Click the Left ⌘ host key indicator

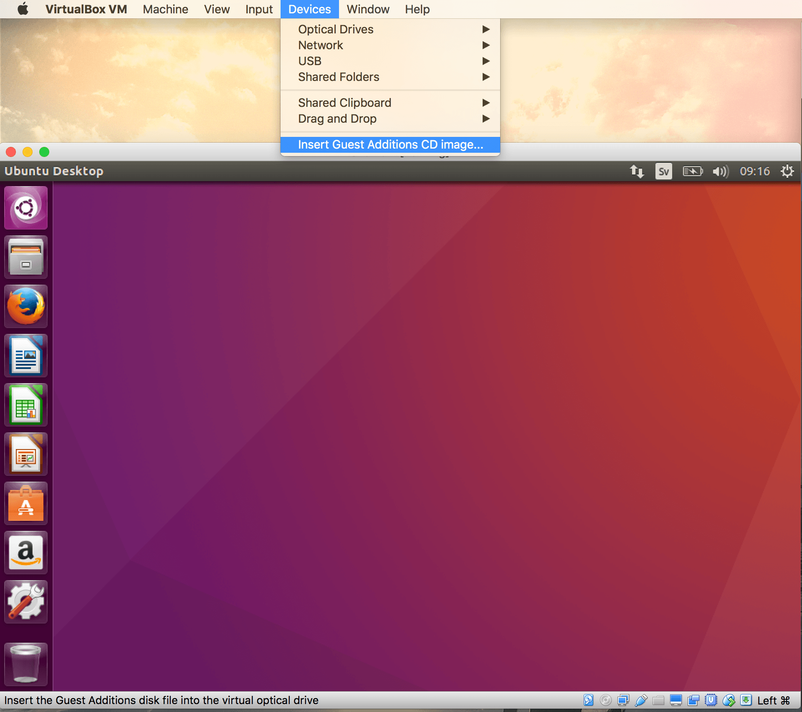pos(774,700)
